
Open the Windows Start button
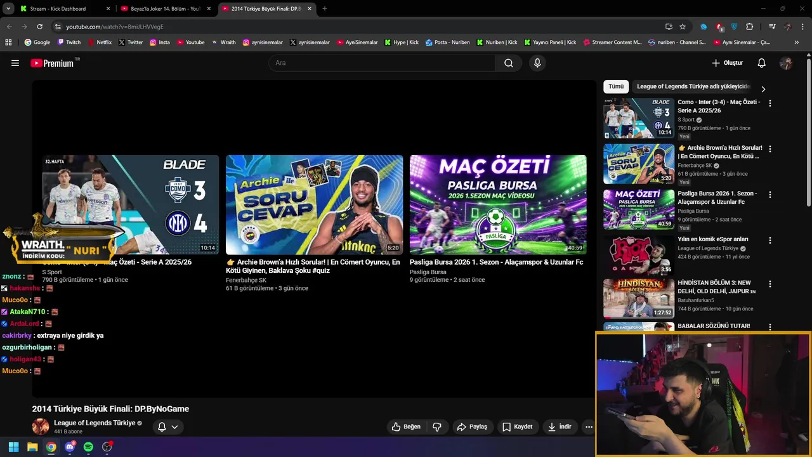tap(13, 447)
